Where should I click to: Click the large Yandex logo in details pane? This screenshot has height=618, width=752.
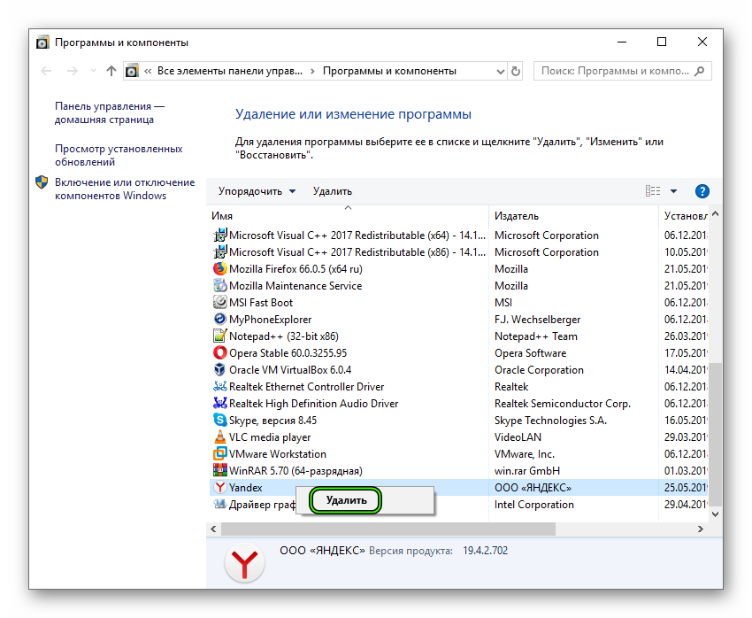[244, 563]
